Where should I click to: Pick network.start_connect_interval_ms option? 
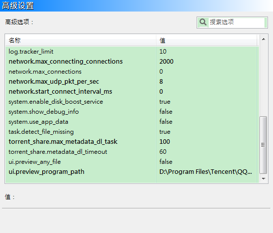click(x=131, y=92)
